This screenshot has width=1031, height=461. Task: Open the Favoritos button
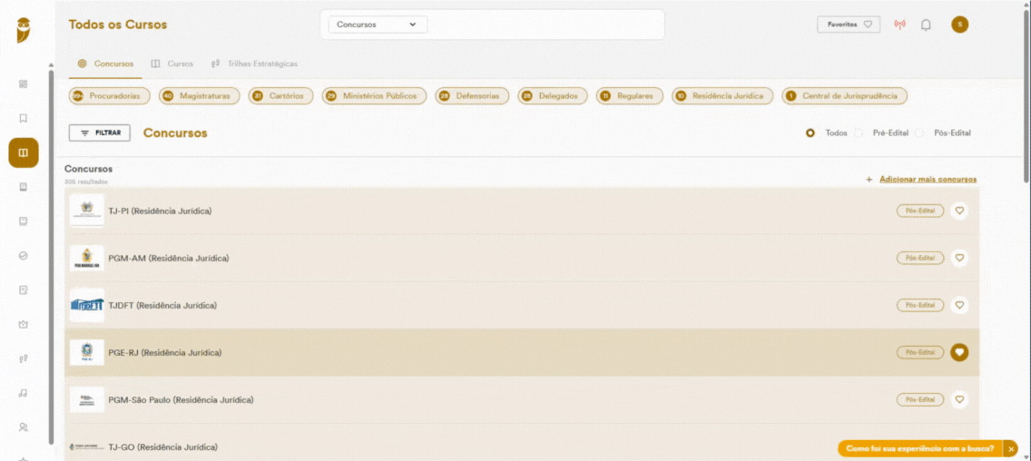pyautogui.click(x=849, y=25)
